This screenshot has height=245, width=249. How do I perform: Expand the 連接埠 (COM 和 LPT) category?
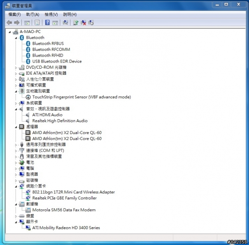pos(16,151)
